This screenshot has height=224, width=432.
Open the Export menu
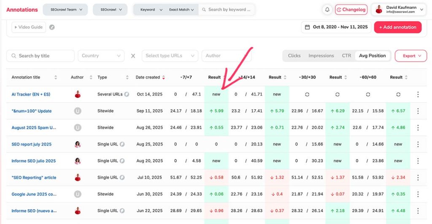(410, 56)
